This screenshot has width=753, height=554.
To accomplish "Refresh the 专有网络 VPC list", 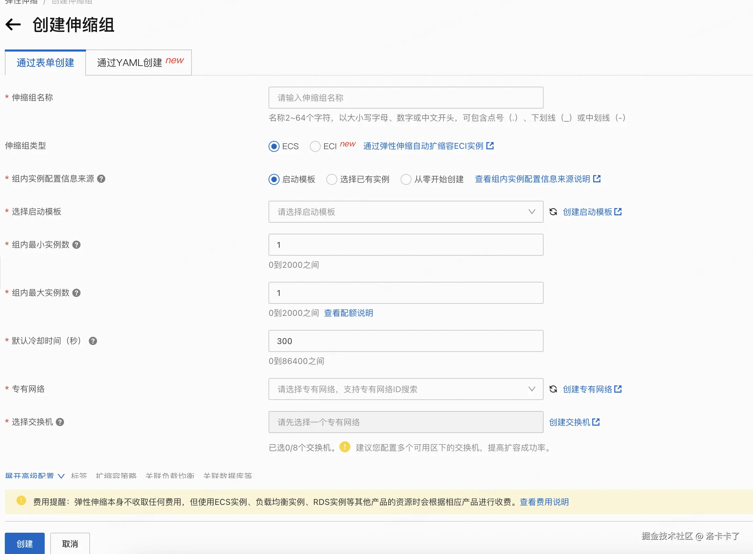I will tap(553, 389).
